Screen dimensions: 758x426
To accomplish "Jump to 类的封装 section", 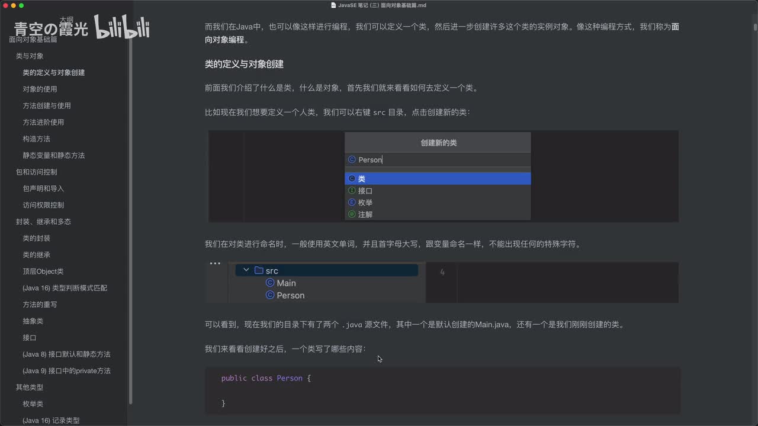I will pyautogui.click(x=36, y=238).
